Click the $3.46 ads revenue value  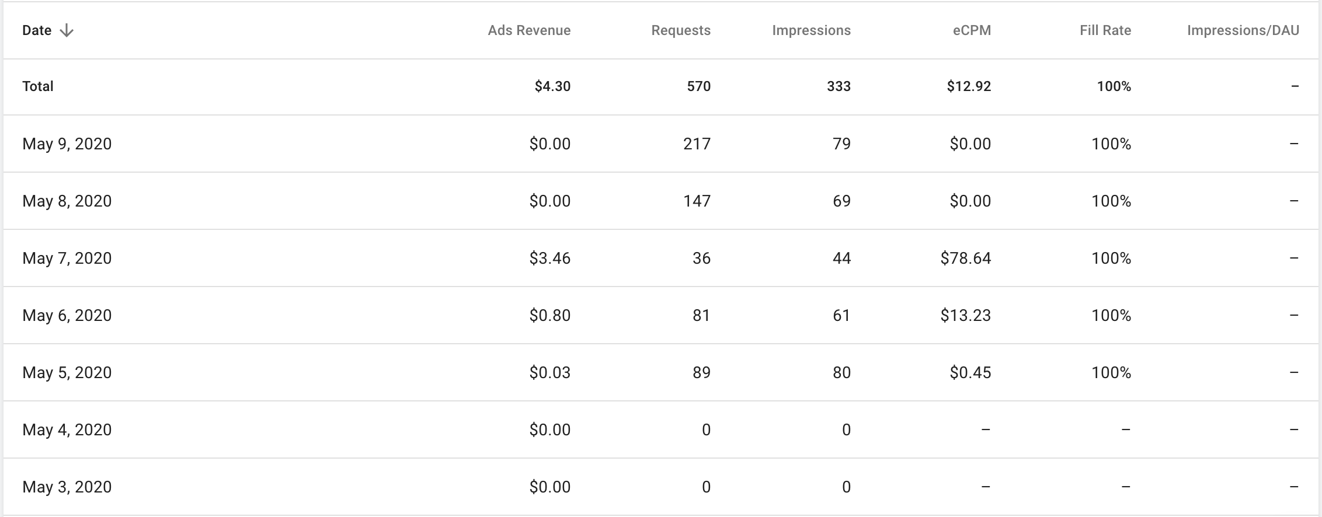[x=549, y=258]
